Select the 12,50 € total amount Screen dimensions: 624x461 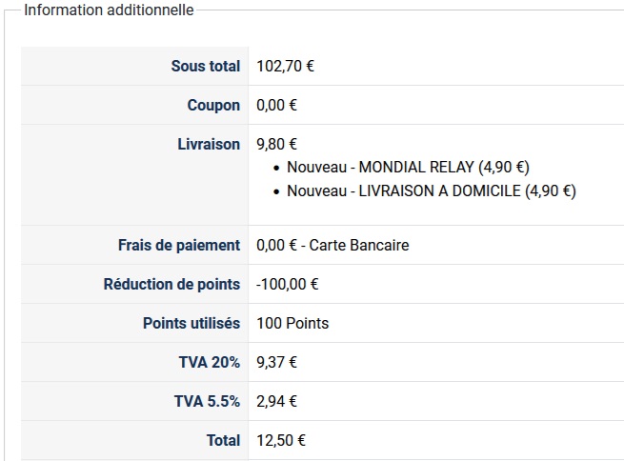[281, 441]
